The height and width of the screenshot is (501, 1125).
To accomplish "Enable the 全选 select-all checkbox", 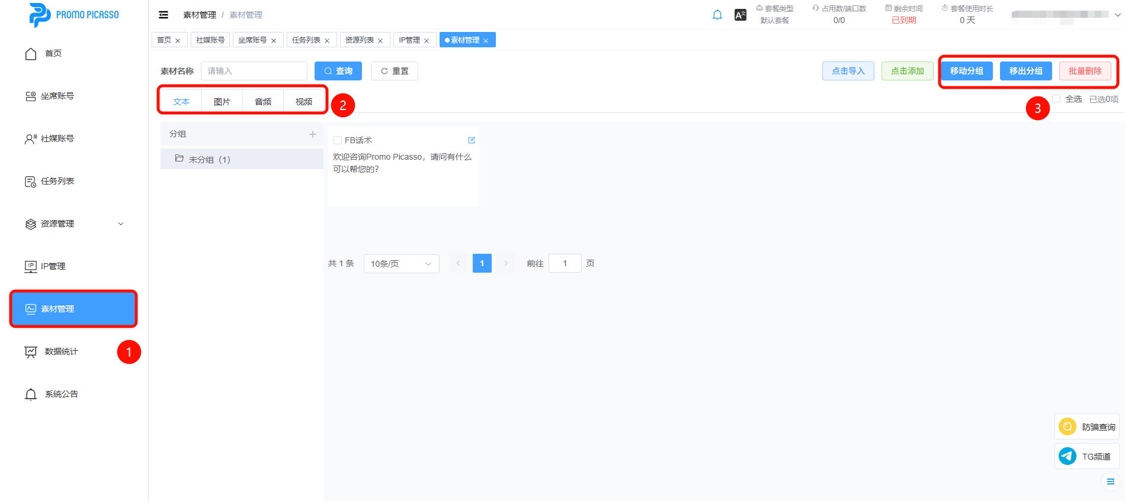I will coord(1056,99).
